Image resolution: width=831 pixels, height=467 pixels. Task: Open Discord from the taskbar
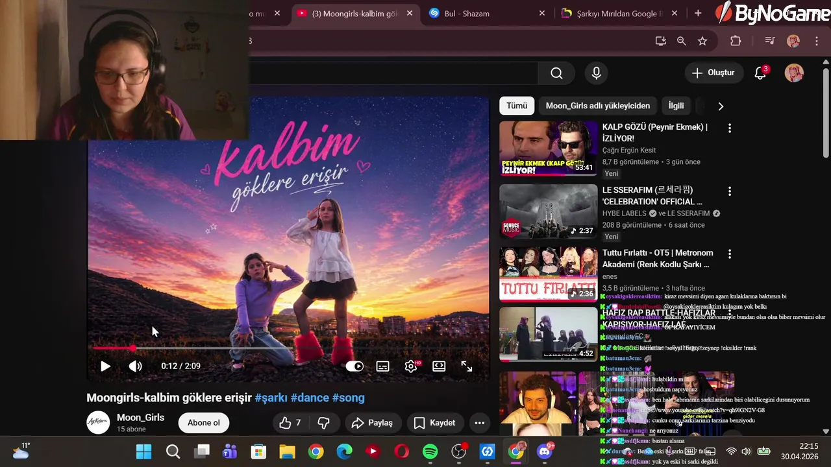click(544, 451)
